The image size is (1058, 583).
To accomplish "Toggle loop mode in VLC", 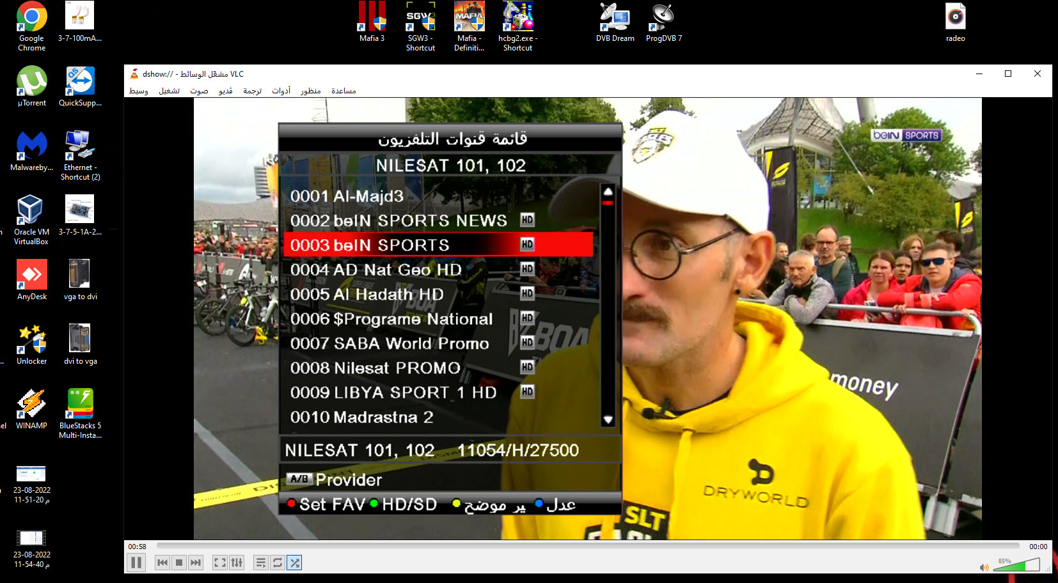I will [278, 563].
